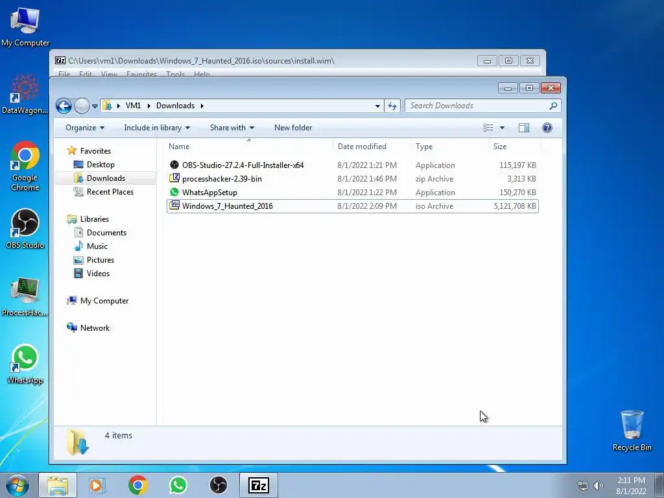Open Desktop in Favorites
Image resolution: width=664 pixels, height=498 pixels.
click(101, 164)
